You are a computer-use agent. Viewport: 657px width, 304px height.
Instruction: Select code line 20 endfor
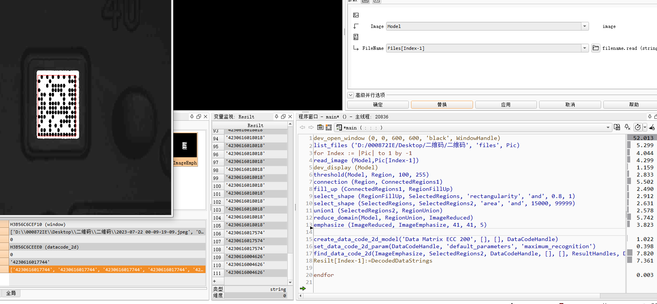(324, 275)
